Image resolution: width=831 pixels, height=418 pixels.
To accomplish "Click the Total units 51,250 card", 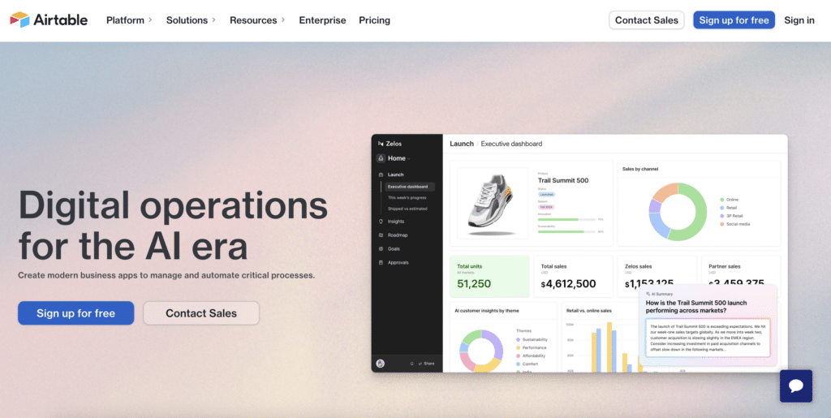I will [x=489, y=277].
